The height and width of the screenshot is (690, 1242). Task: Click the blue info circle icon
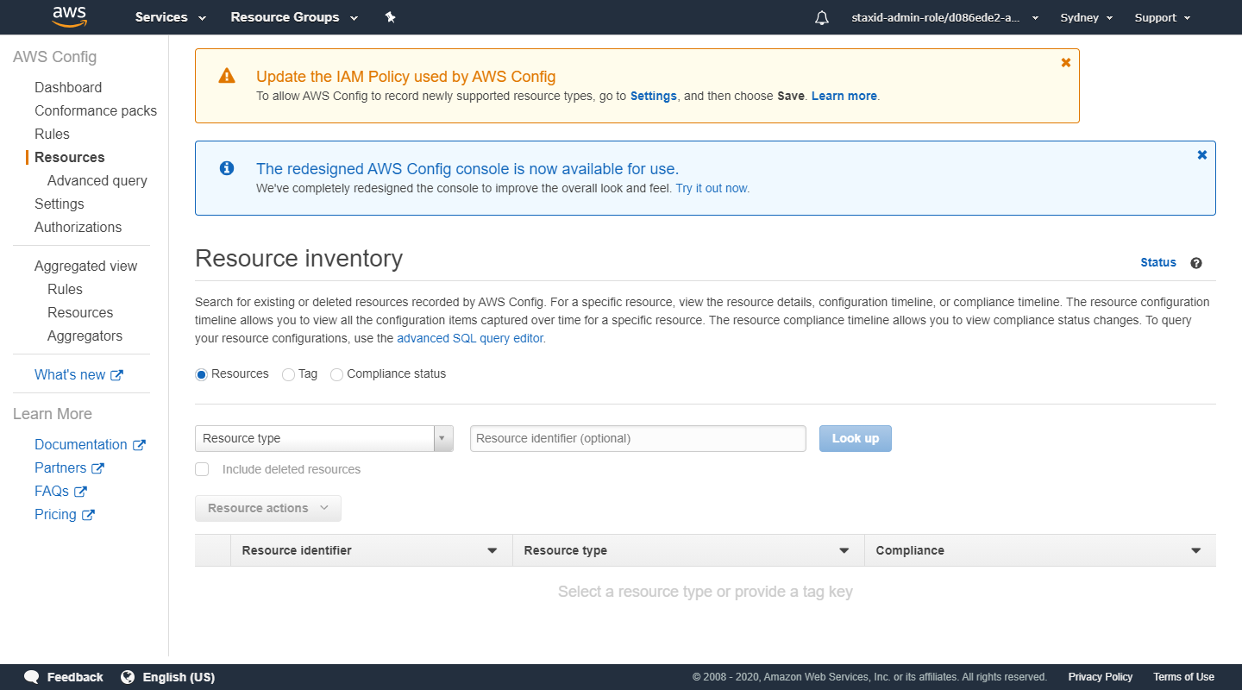(227, 168)
